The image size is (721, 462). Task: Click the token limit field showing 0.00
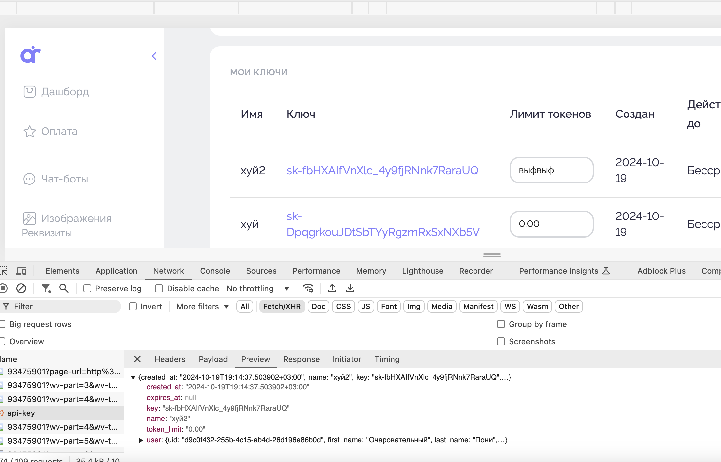point(551,224)
